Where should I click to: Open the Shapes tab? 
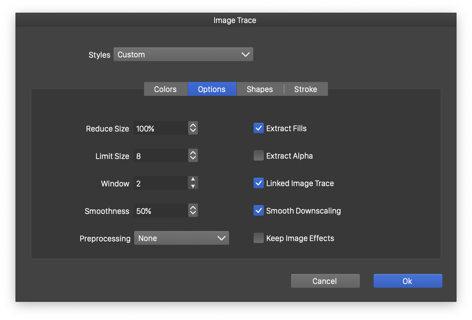point(260,89)
